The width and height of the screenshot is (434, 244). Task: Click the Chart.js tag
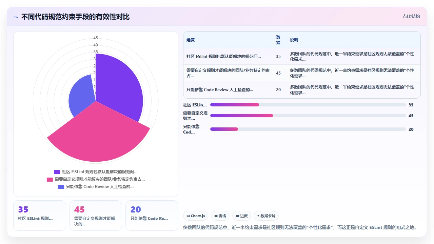click(196, 216)
